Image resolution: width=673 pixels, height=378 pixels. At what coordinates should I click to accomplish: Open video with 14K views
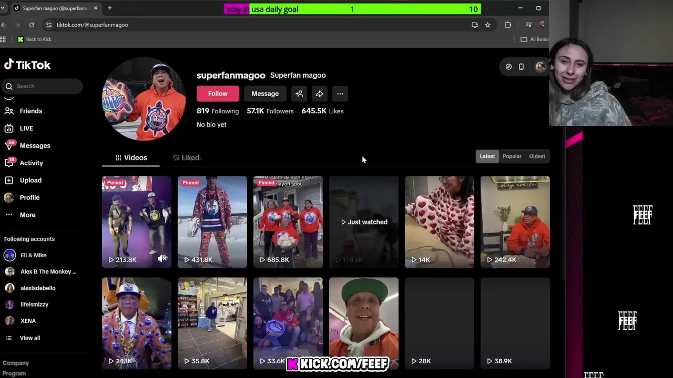click(x=439, y=222)
